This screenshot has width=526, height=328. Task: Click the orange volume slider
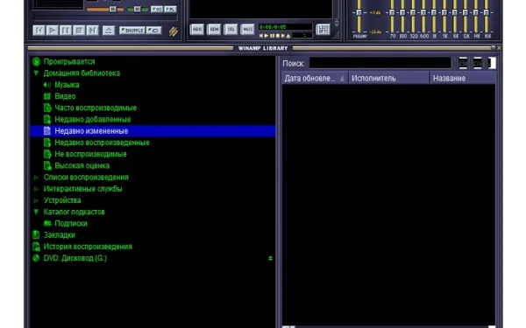104,9
